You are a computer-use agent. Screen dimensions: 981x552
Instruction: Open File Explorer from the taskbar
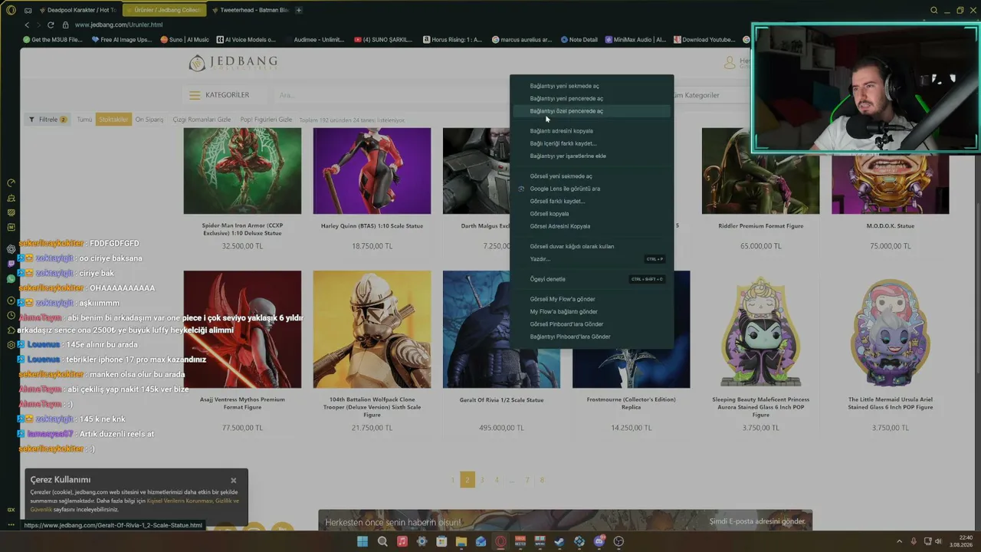coord(461,541)
